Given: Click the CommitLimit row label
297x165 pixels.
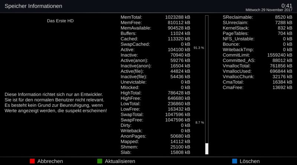Looking at the screenshot, I should coord(236,55).
